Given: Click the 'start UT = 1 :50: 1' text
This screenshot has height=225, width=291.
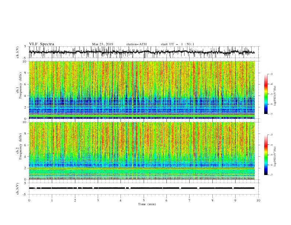Looking at the screenshot, I should [177, 44].
